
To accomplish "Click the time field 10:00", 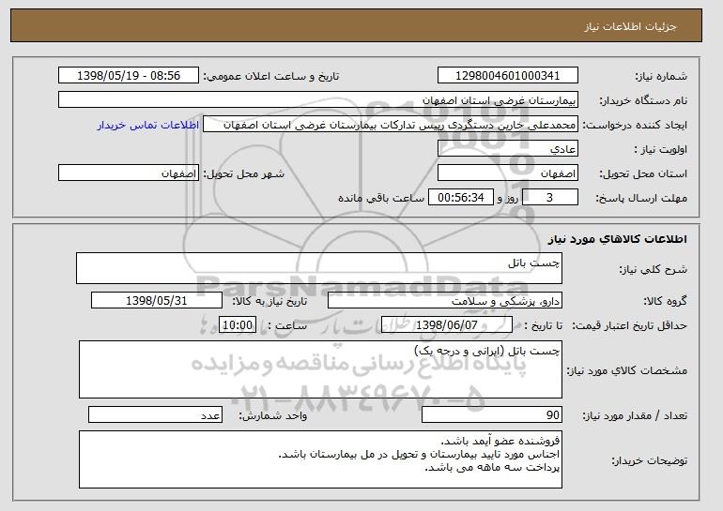I will (x=238, y=325).
